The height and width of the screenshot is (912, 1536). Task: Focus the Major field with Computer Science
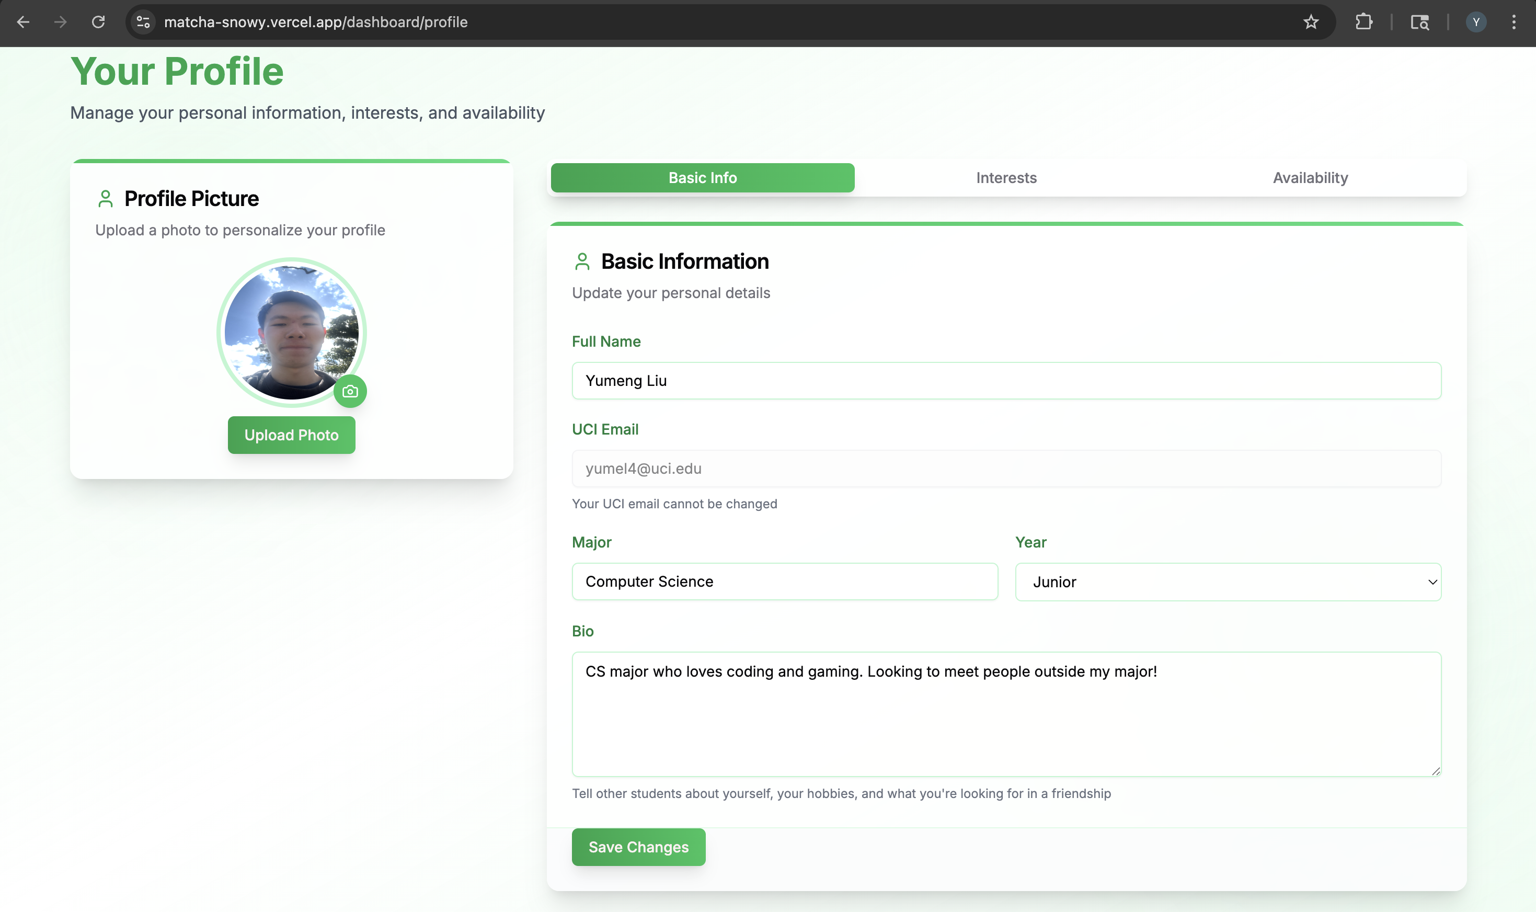(785, 582)
